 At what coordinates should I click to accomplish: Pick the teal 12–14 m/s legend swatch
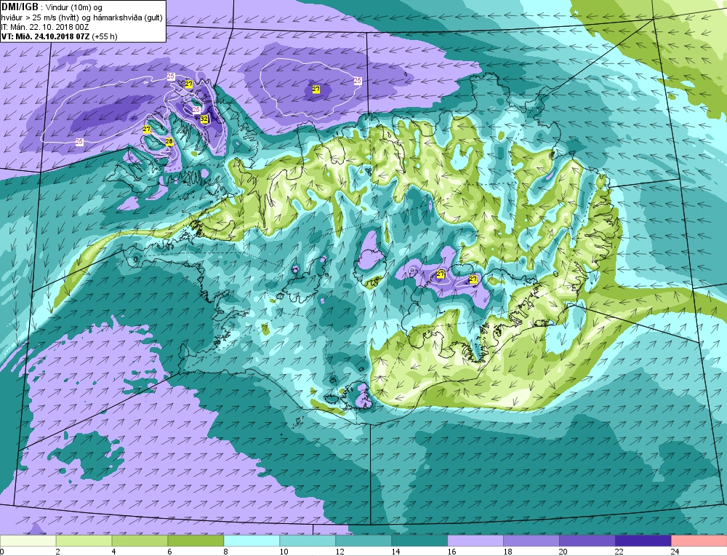click(363, 541)
